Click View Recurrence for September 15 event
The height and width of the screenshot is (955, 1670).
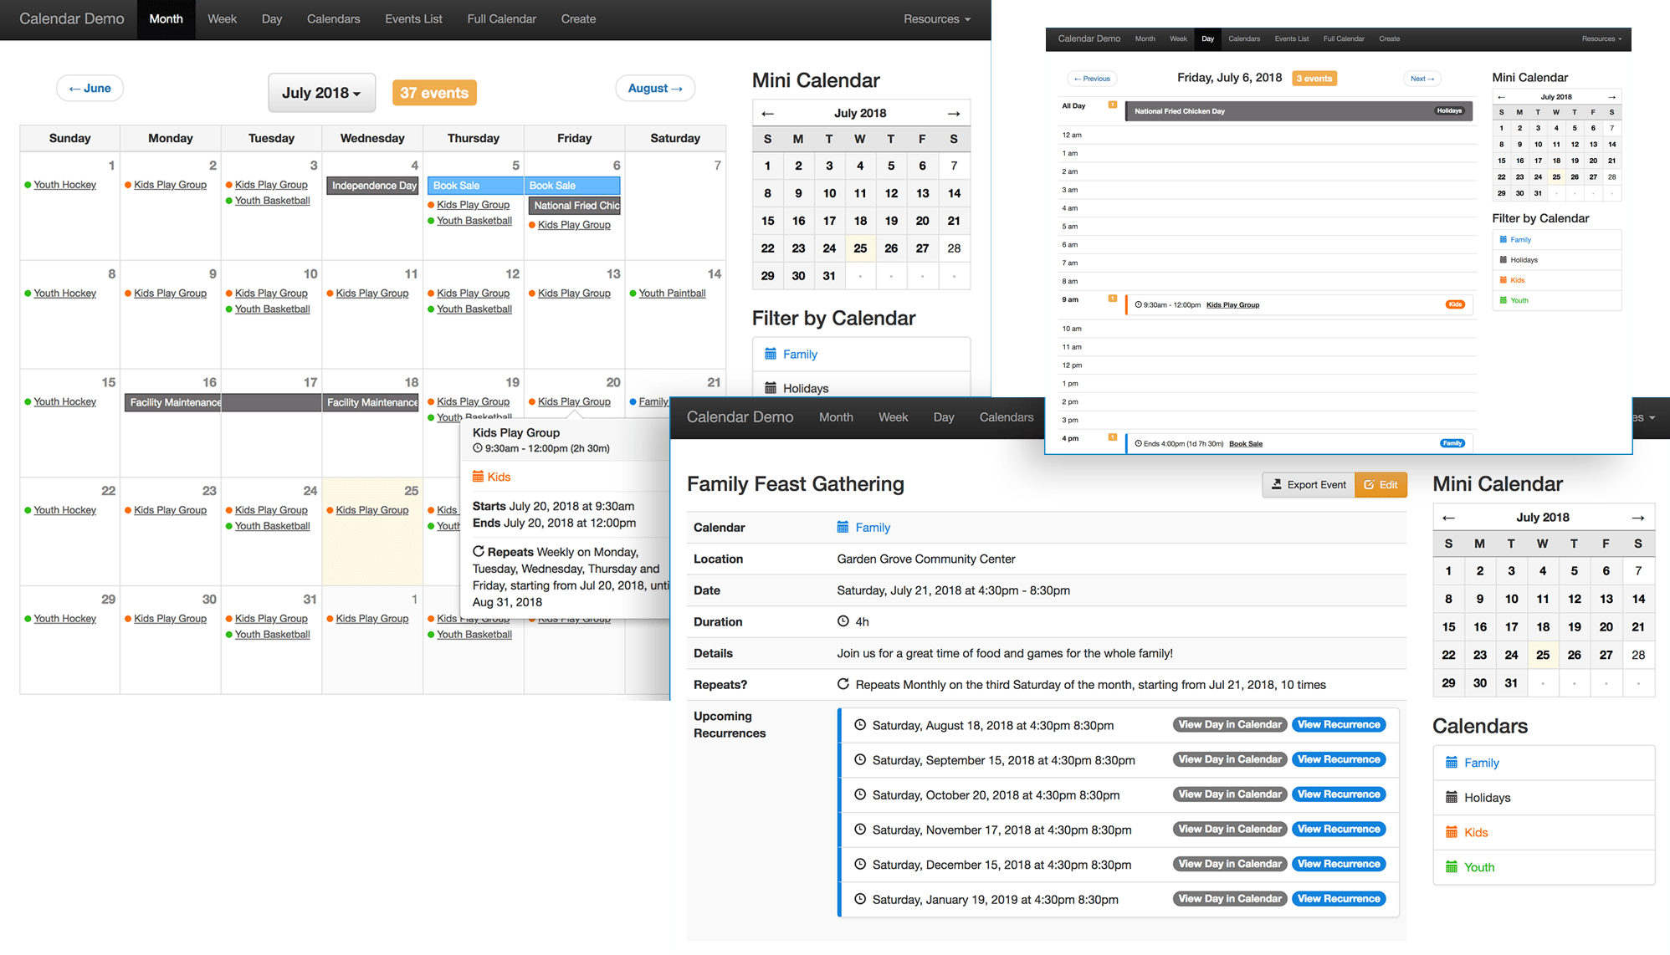click(x=1337, y=759)
